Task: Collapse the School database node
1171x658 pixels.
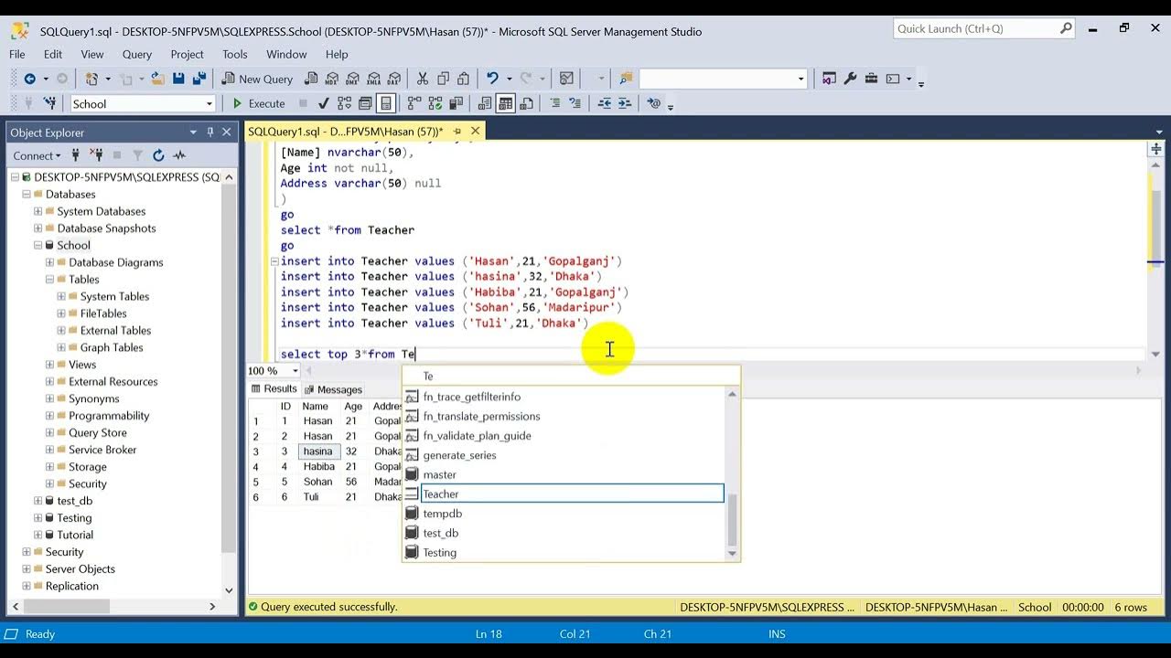Action: 38,245
